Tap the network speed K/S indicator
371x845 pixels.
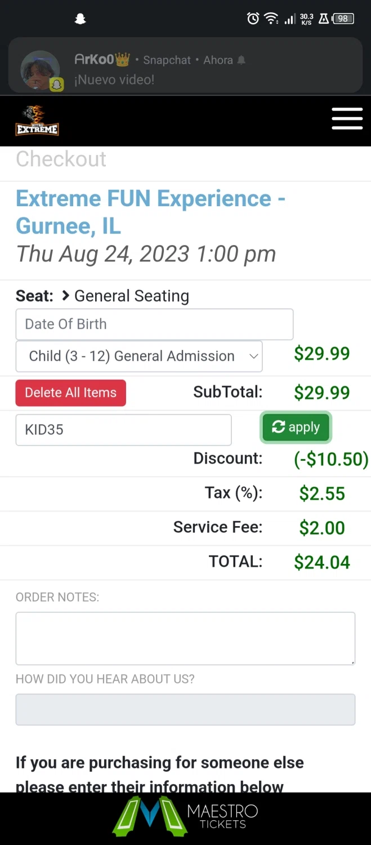click(x=306, y=19)
